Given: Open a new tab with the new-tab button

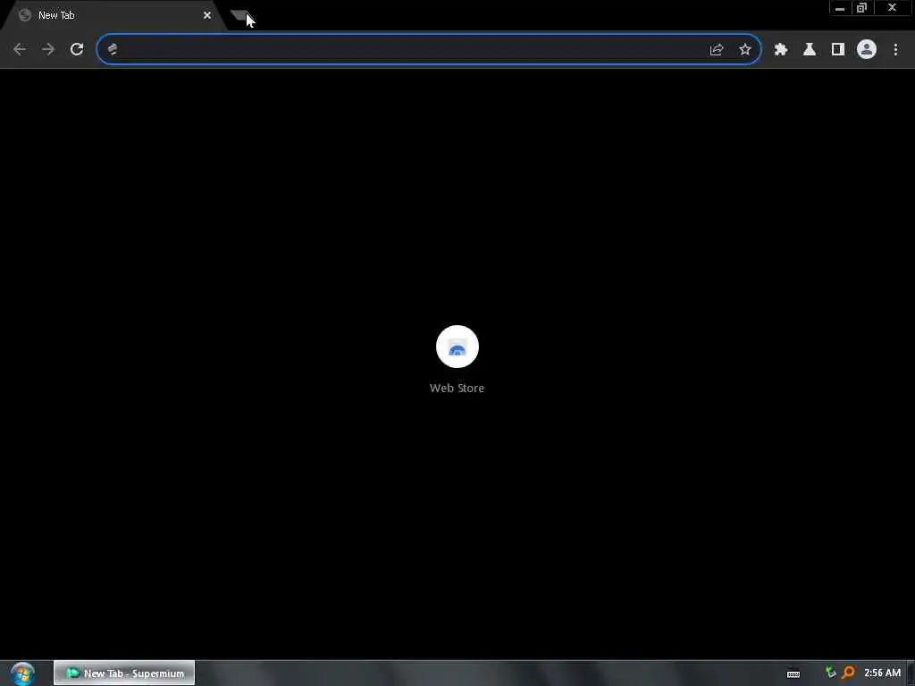Looking at the screenshot, I should click(x=240, y=15).
